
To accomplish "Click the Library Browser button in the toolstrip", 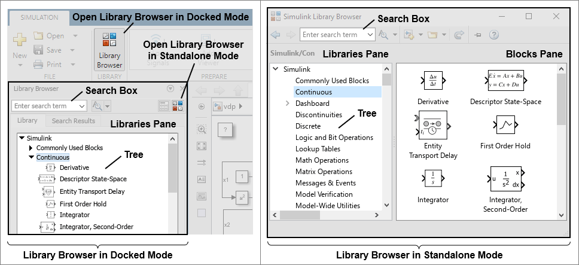I will [x=109, y=50].
